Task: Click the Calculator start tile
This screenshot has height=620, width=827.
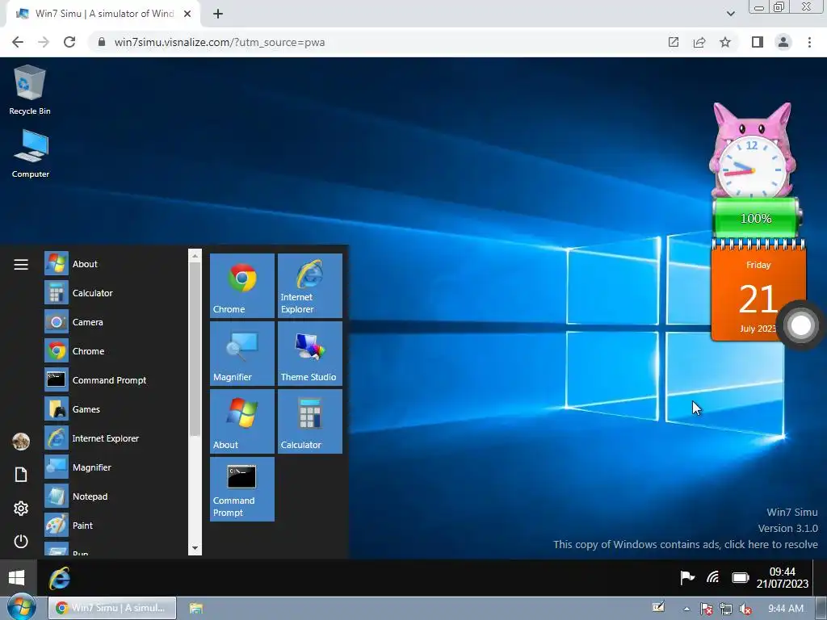Action: pos(309,421)
